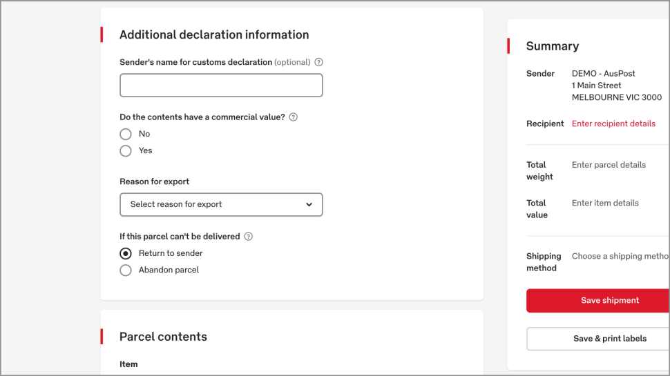Click the Summary panel heading
670x376 pixels.
[552, 46]
